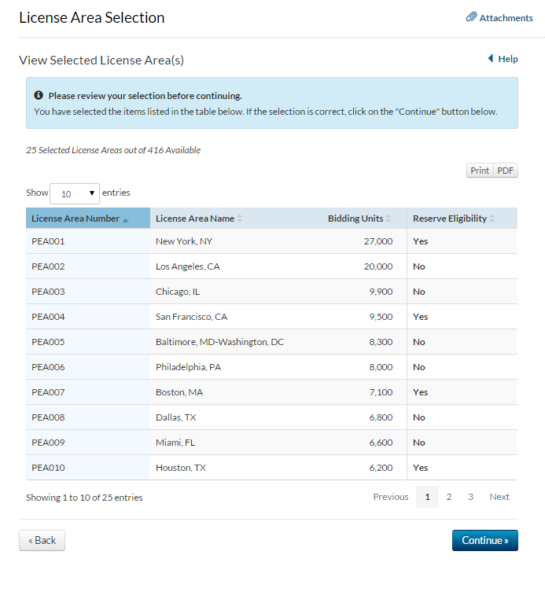This screenshot has height=599, width=545.
Task: Select current page number 1
Action: (x=427, y=497)
